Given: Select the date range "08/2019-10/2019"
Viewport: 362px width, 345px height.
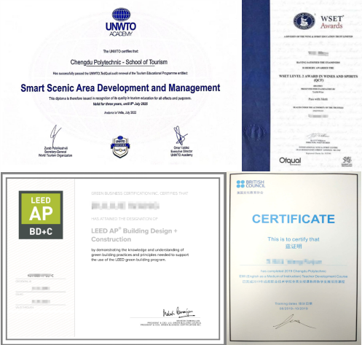Looking at the screenshot, I should [x=294, y=309].
